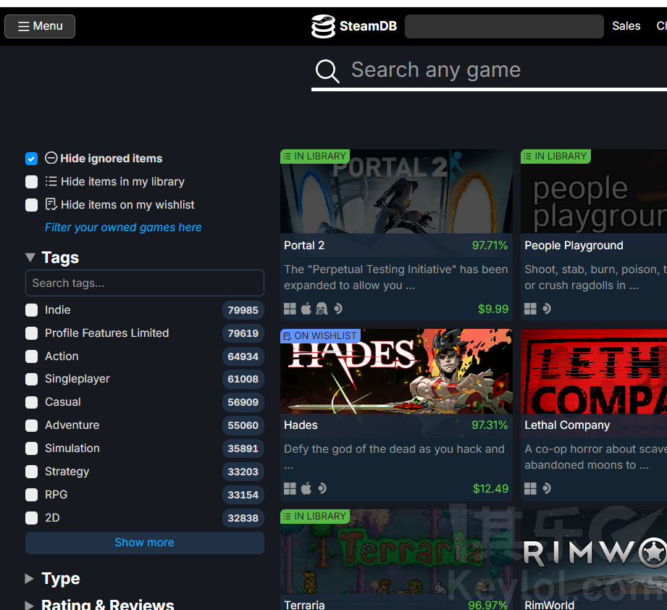Click Show more to list more tags
Viewport: 667px width, 610px height.
(145, 543)
